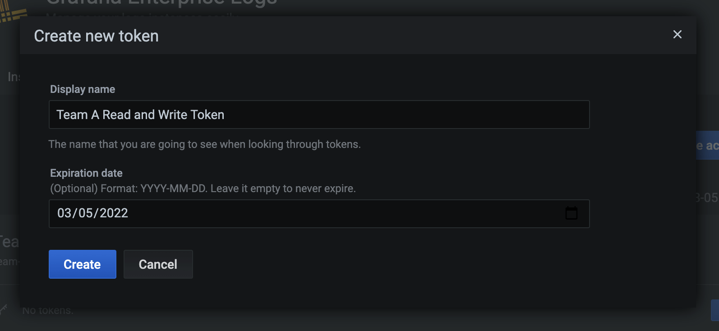Select the year 2022 in the expiration date
Image resolution: width=719 pixels, height=331 pixels.
(x=114, y=213)
